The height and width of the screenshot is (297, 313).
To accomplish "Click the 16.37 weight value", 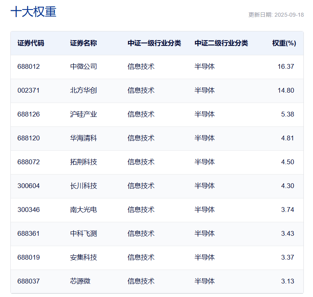I will coord(286,66).
